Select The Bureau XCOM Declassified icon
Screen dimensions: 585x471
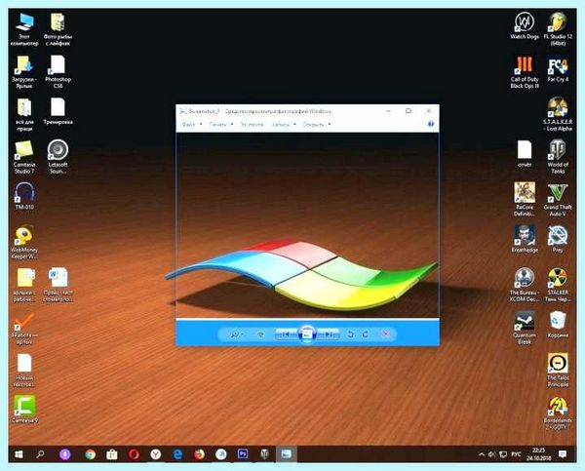(x=525, y=285)
